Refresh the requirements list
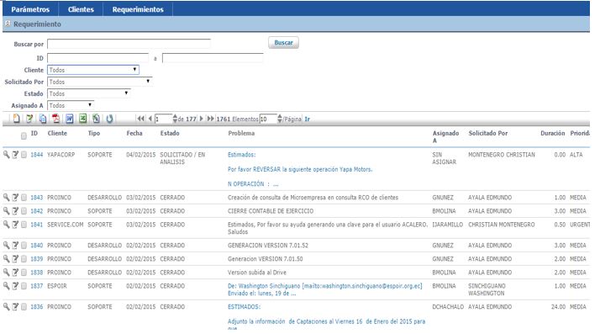This screenshot has height=334, width=600. click(109, 119)
